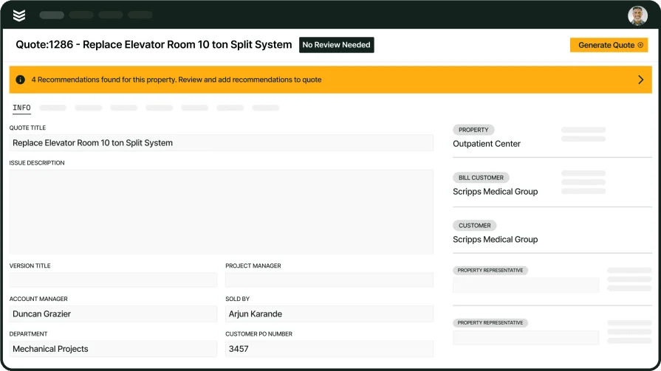Open the Project Manager field
Screen dimensions: 661x371
(x=329, y=280)
